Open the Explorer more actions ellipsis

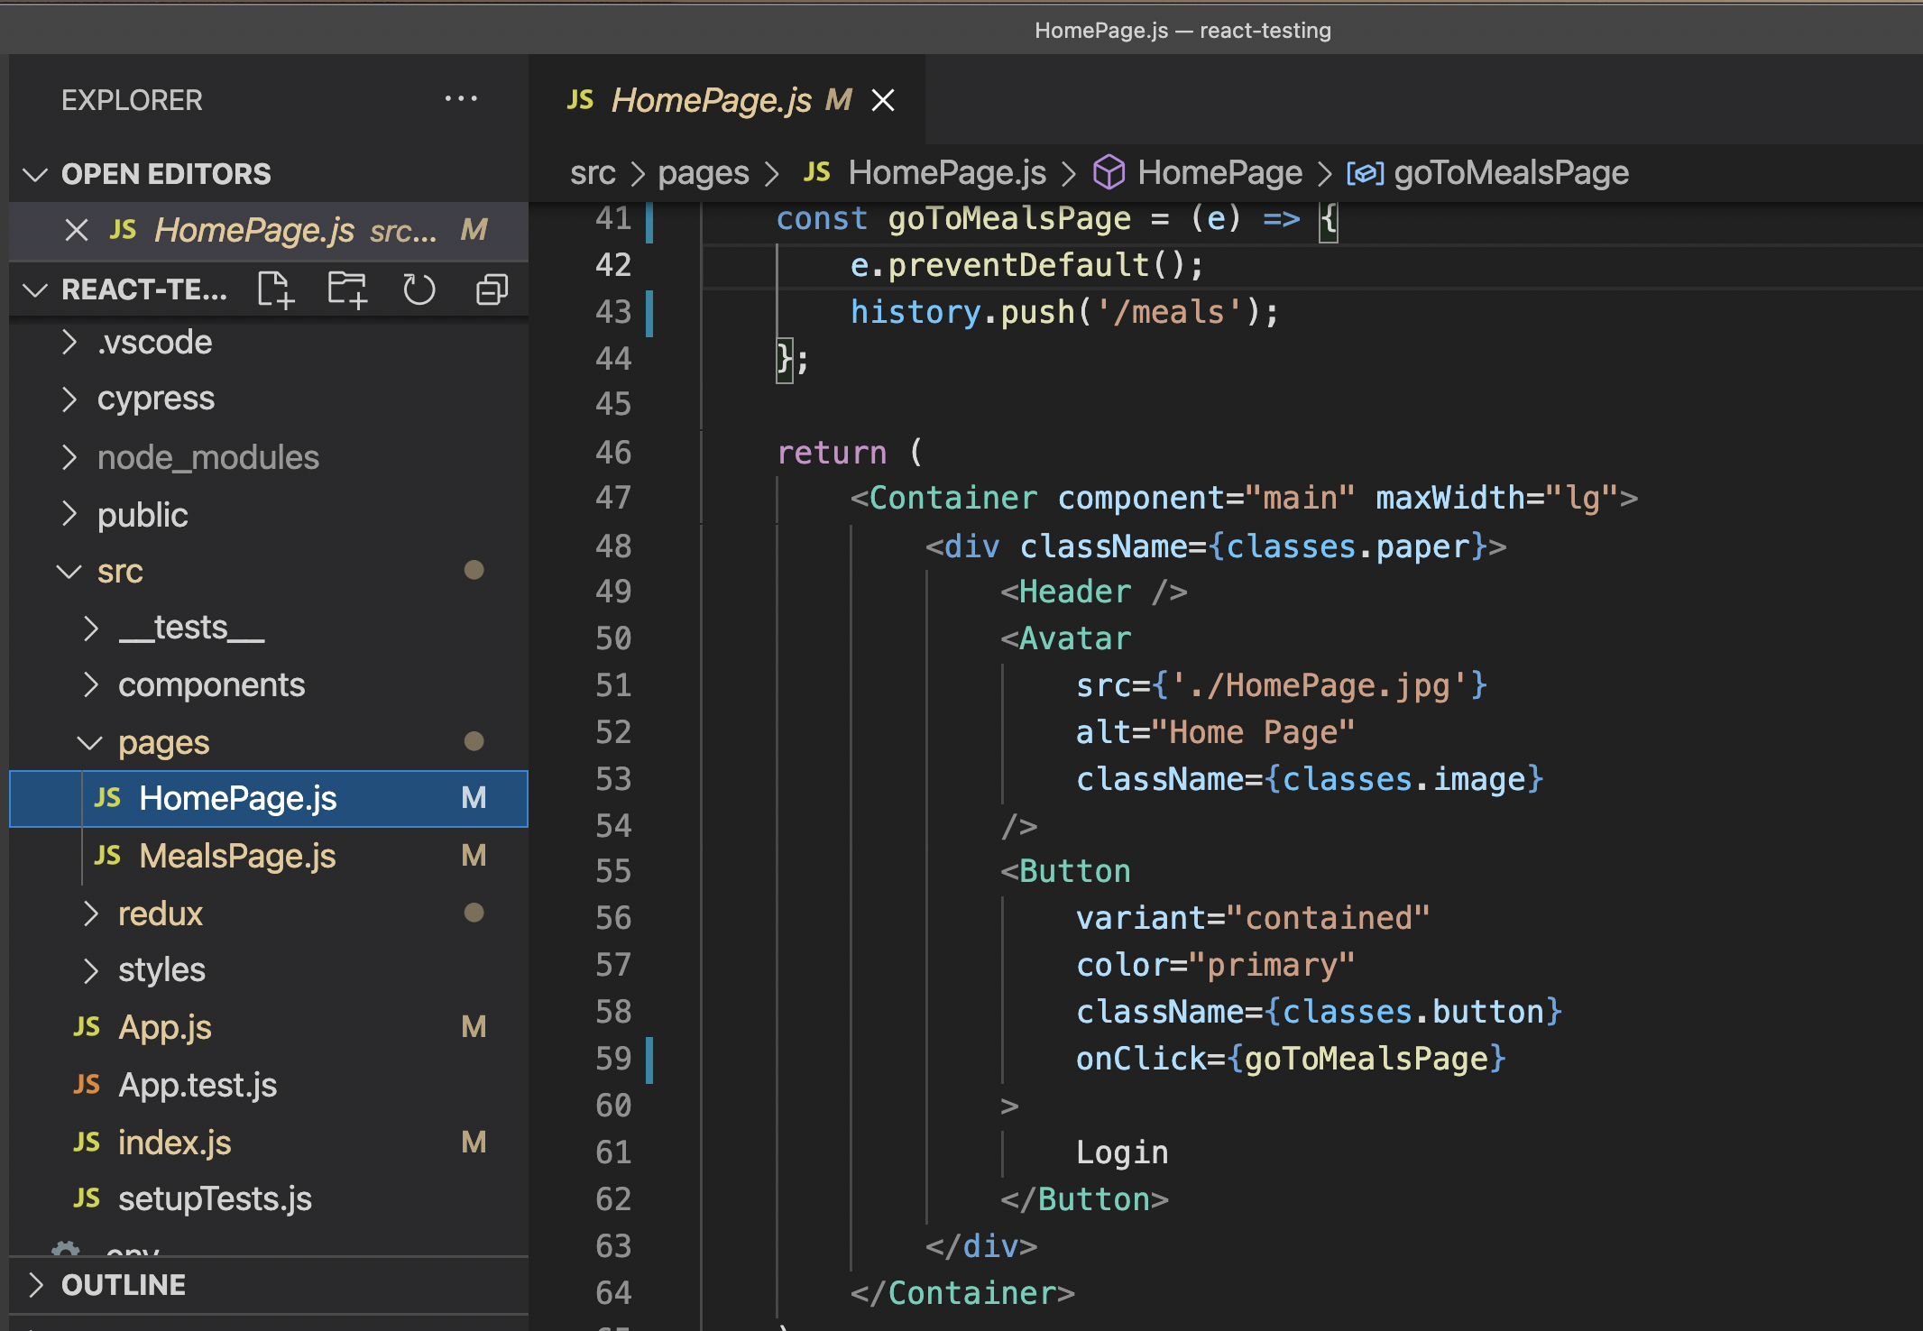click(461, 99)
